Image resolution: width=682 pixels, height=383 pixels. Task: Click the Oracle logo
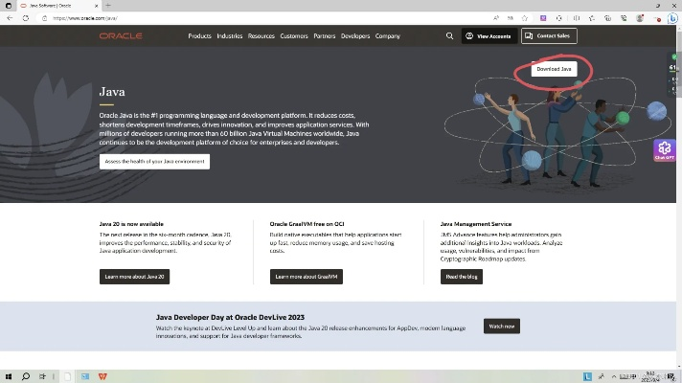pos(121,35)
